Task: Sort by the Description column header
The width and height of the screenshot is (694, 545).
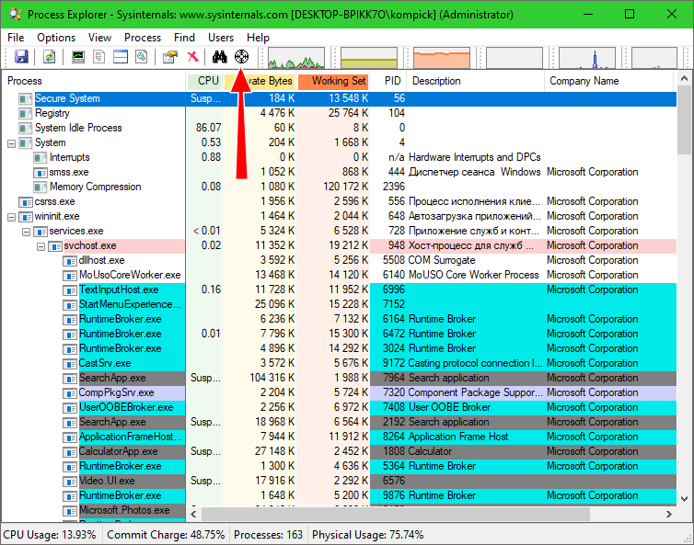Action: 475,81
